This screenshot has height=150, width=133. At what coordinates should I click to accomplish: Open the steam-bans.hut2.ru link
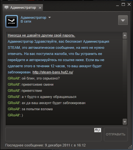tap(53, 72)
